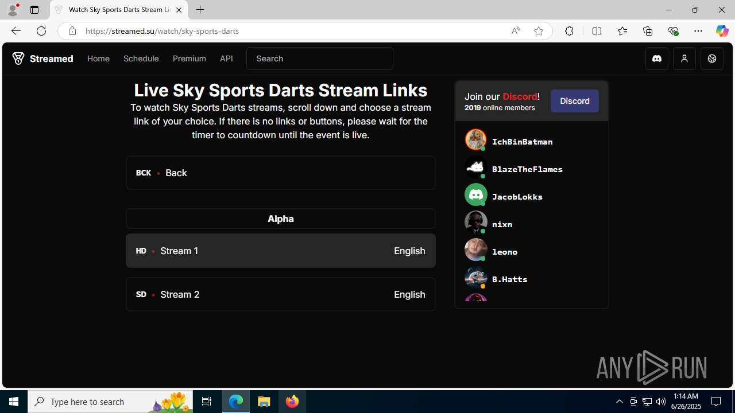This screenshot has height=413, width=735.
Task: Open a new browser tab
Action: click(200, 10)
